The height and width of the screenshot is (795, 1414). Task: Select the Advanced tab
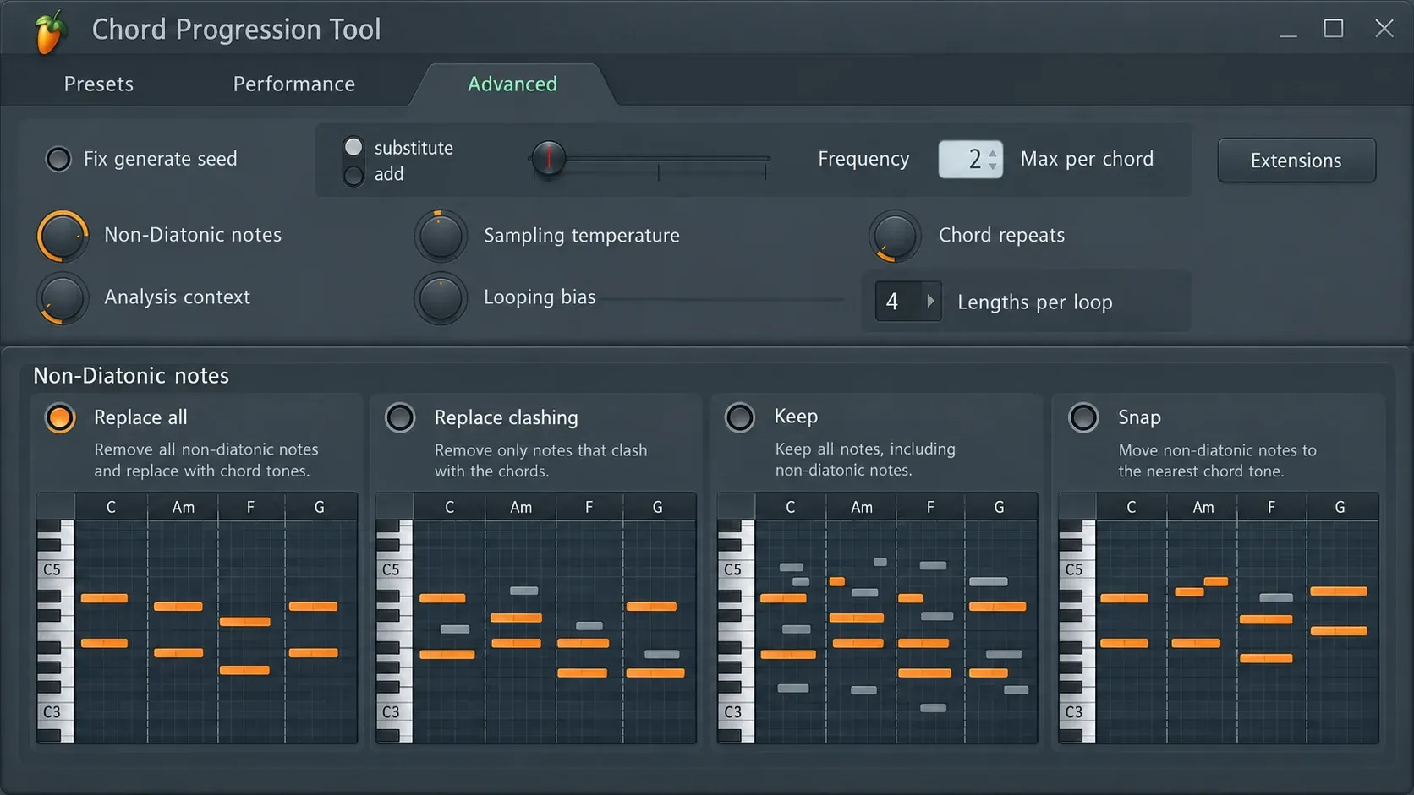click(512, 84)
